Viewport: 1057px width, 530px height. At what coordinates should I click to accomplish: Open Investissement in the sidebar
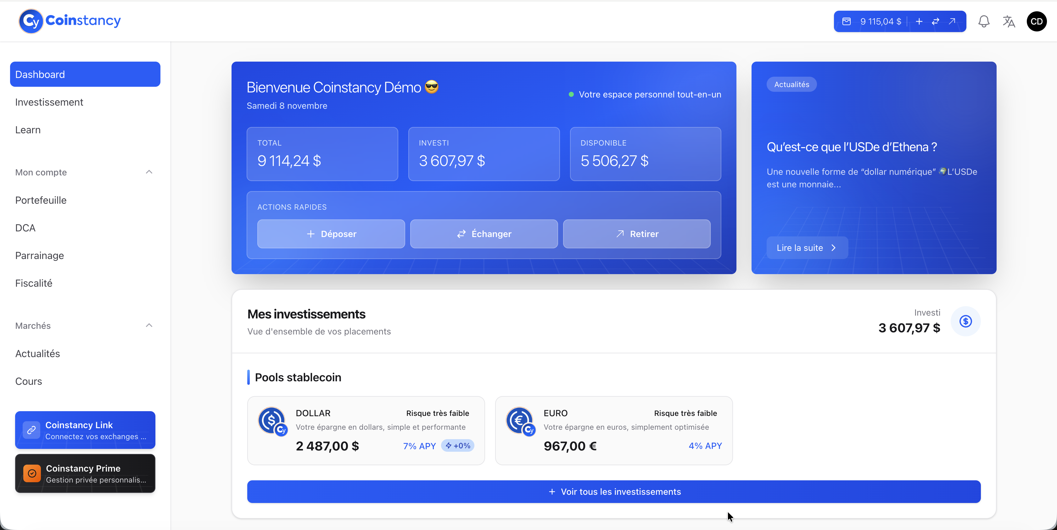tap(49, 102)
